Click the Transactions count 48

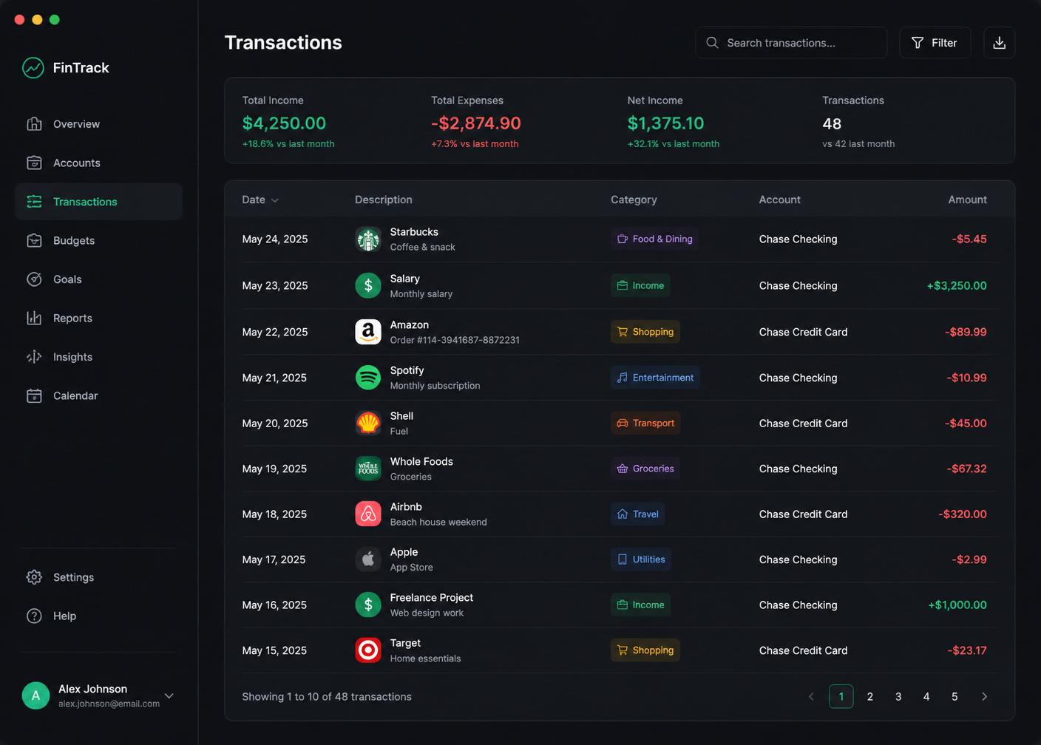[x=832, y=123]
